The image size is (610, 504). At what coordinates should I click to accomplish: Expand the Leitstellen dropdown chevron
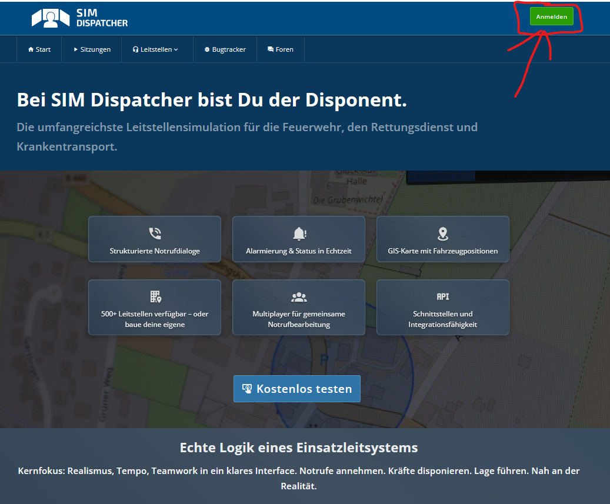(x=176, y=50)
